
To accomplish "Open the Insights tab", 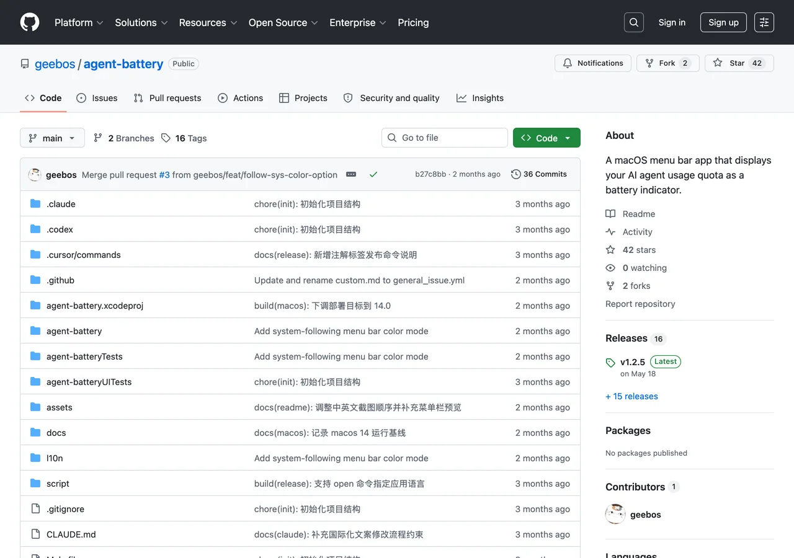I will 480,98.
